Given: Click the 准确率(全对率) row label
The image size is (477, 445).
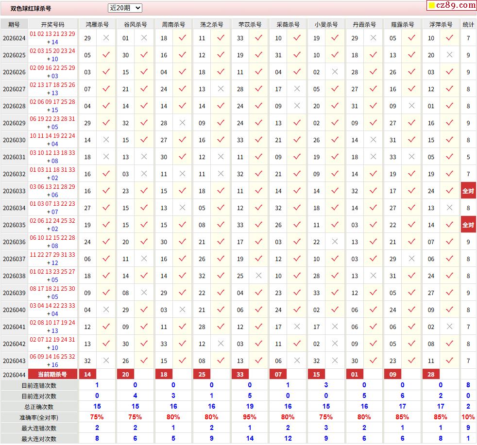Looking at the screenshot, I should (39, 417).
